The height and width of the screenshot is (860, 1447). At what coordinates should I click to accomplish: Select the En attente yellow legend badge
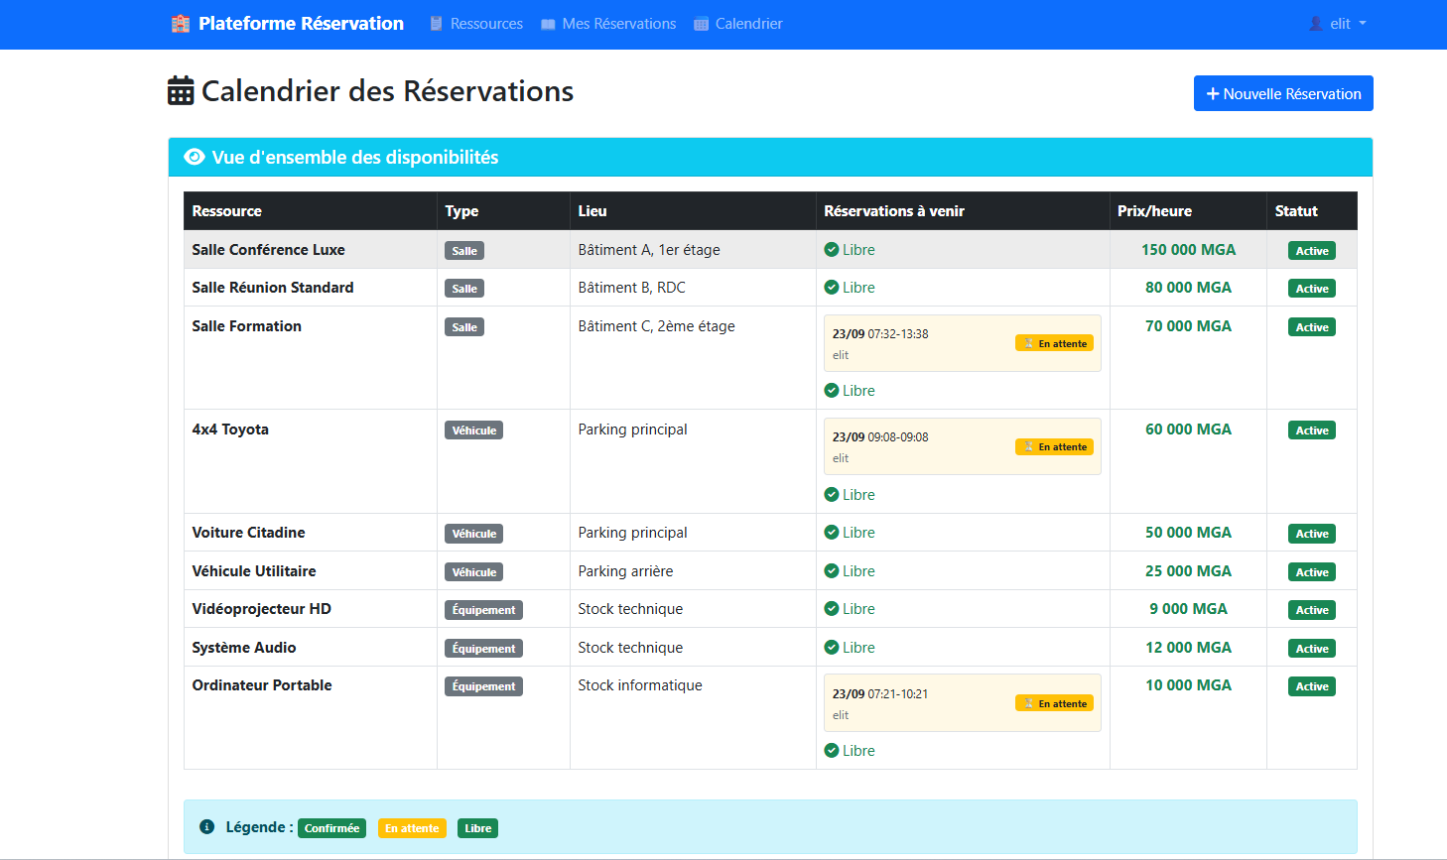point(412,828)
